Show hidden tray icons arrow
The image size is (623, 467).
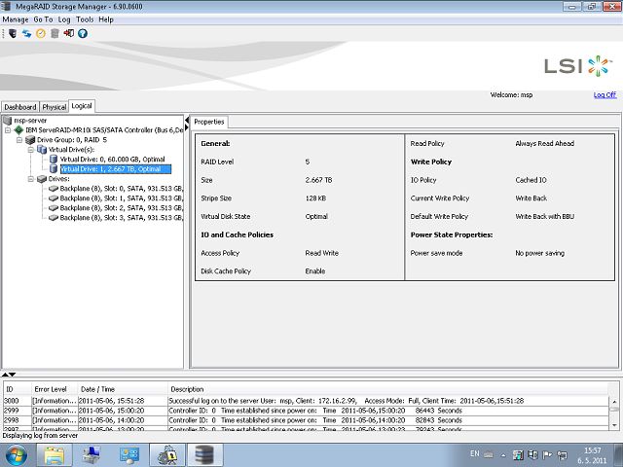click(x=503, y=455)
